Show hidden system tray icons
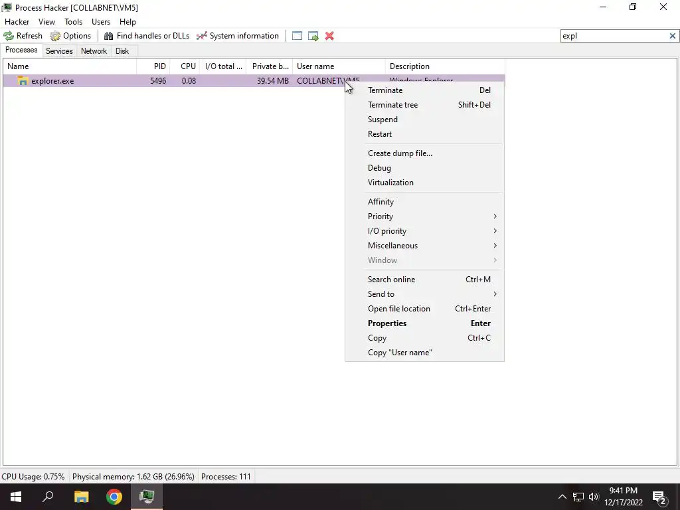The image size is (680, 510). (x=562, y=497)
